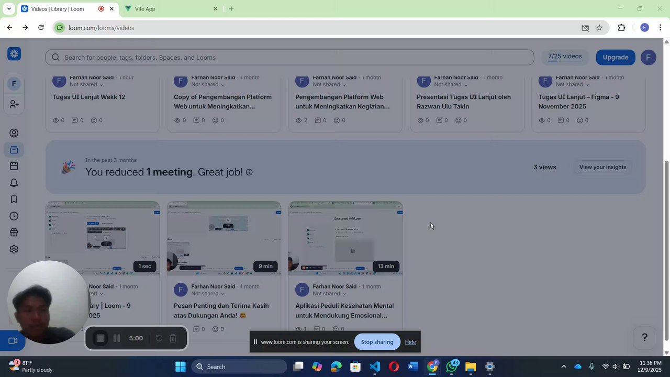The height and width of the screenshot is (377, 670).
Task: Reload the page in Chrome
Action: click(41, 28)
